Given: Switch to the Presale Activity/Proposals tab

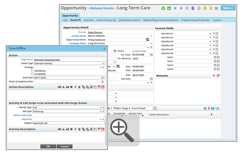Looking at the screenshot, I should (x=196, y=20).
